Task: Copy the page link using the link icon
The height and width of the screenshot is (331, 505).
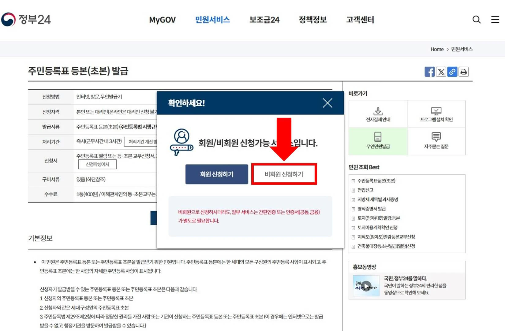Action: (452, 72)
